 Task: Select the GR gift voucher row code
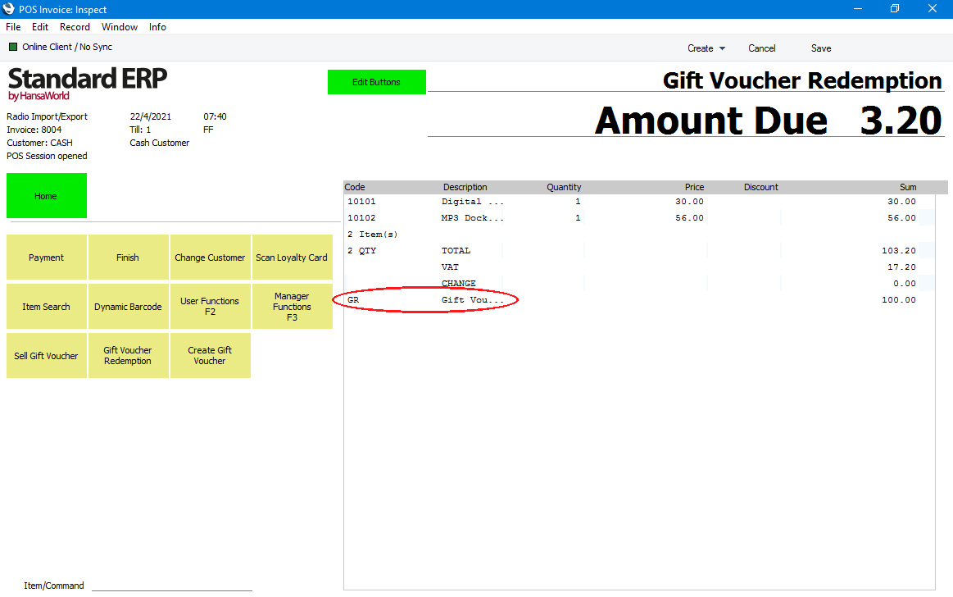[x=353, y=299]
